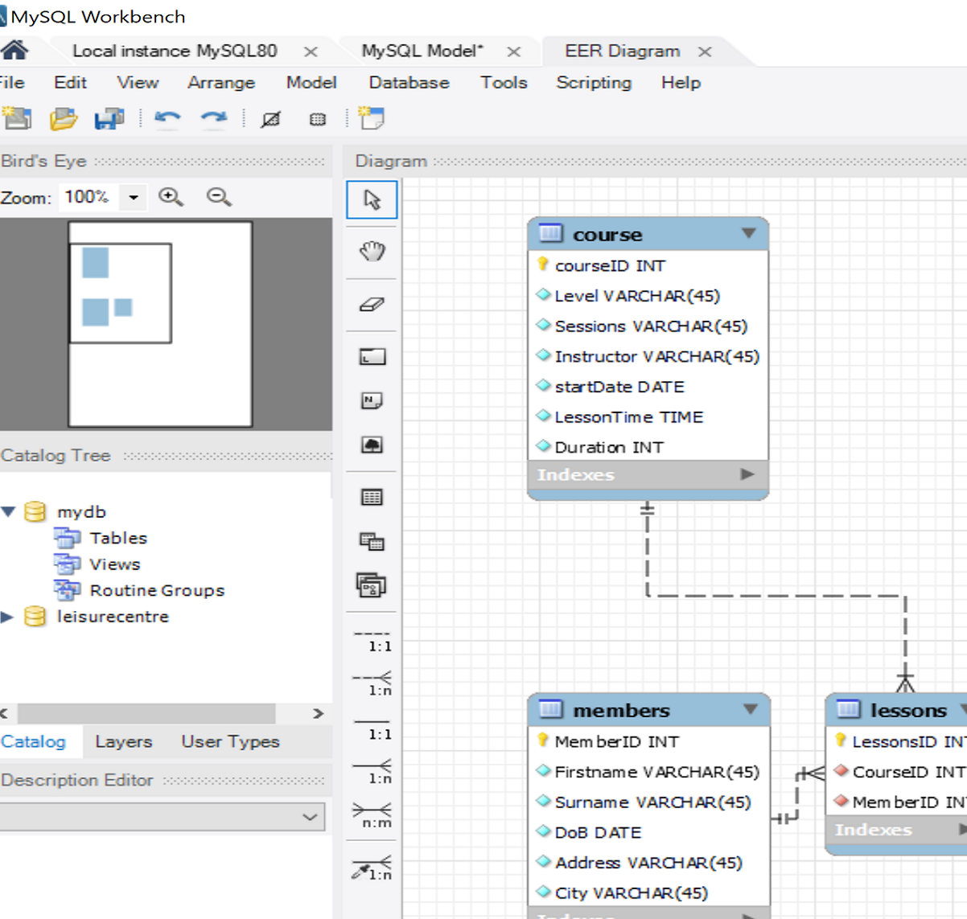The width and height of the screenshot is (967, 919).
Task: Select the place new Table tool
Action: pyautogui.click(x=372, y=497)
